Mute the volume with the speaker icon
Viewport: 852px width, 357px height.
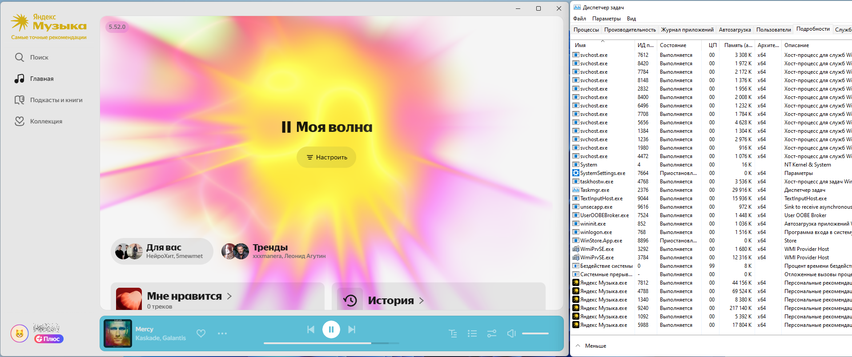[x=511, y=333]
